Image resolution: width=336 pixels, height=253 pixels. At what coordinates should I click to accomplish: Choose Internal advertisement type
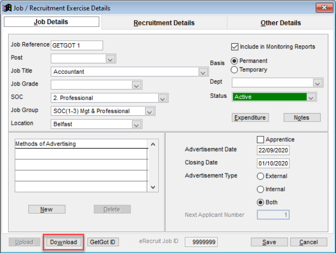coord(261,189)
